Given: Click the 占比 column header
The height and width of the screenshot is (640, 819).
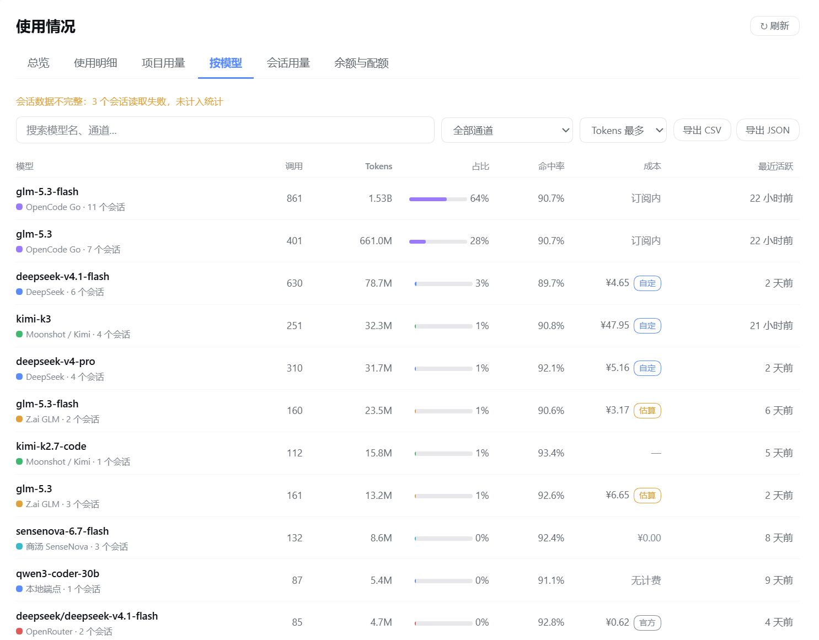Looking at the screenshot, I should click(480, 166).
